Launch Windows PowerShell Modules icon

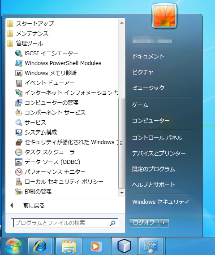click(x=19, y=63)
